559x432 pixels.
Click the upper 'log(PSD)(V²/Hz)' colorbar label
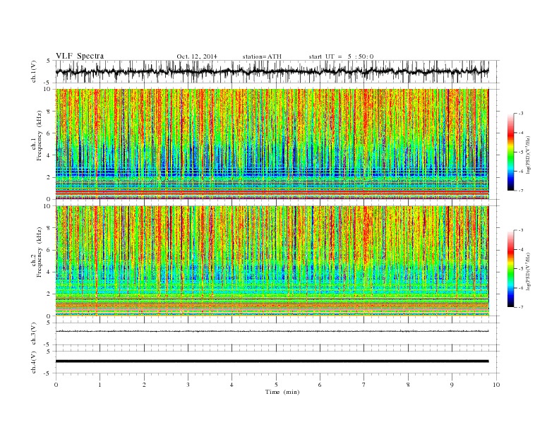pyautogui.click(x=528, y=155)
